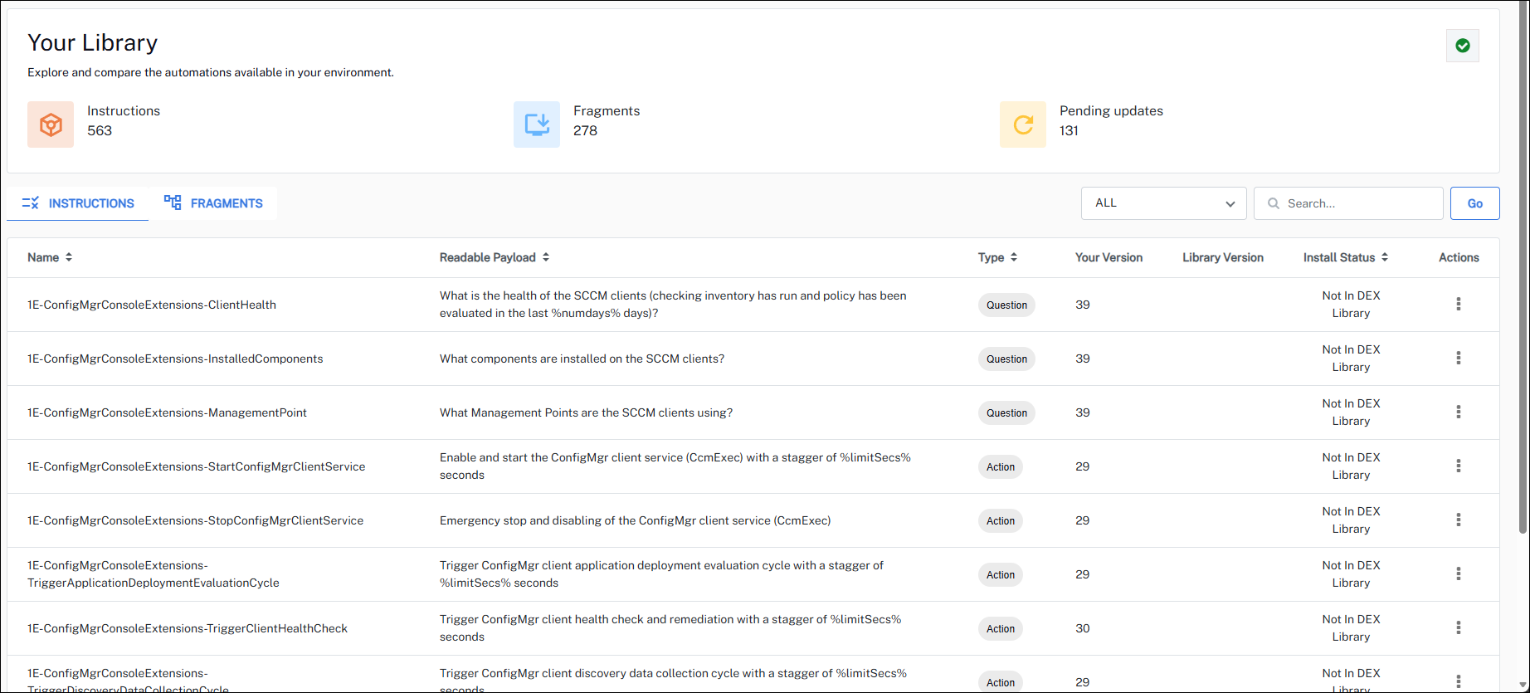Click the blue Fragments download icon
Screen dimensions: 1530x693
pyautogui.click(x=536, y=124)
